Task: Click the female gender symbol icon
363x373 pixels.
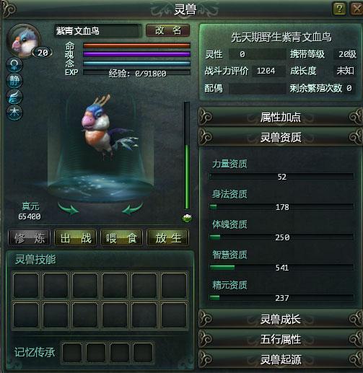Action: pyautogui.click(x=14, y=65)
